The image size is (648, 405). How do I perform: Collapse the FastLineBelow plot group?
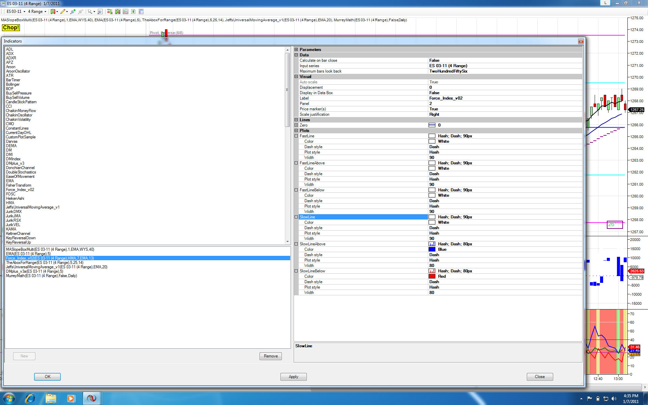tap(296, 190)
